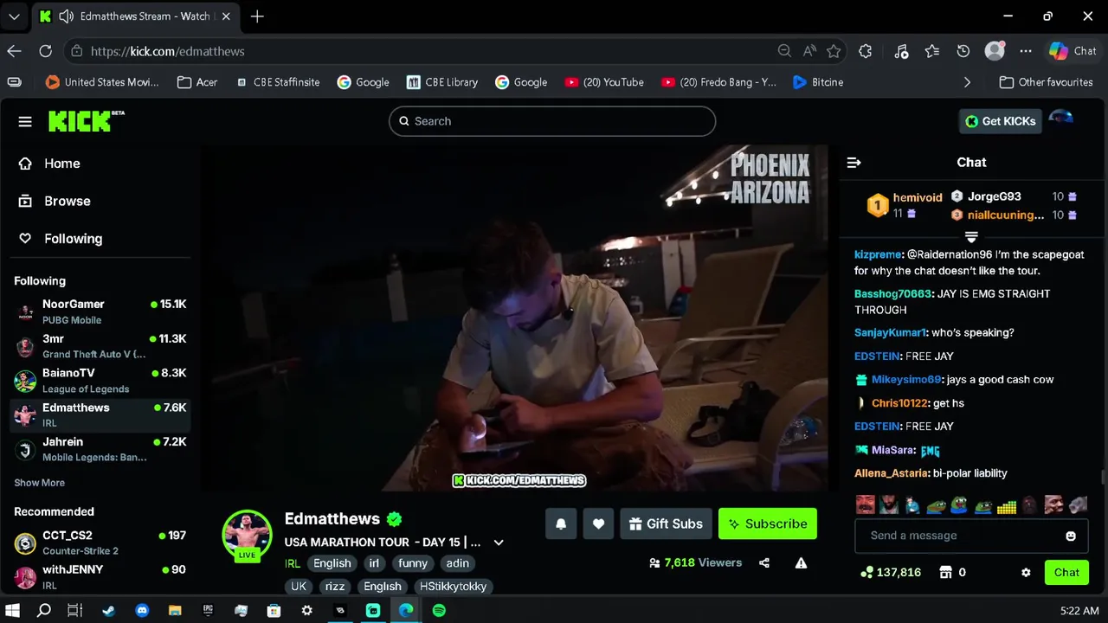Click the green Chat send button
Viewport: 1108px width, 623px height.
1066,573
